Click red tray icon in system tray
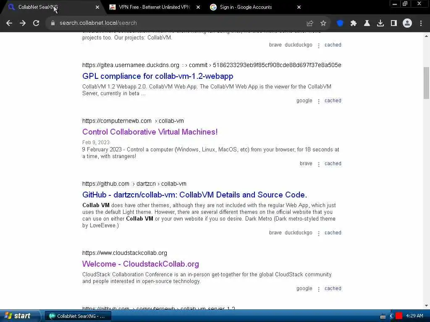430x322 pixels. [x=399, y=316]
